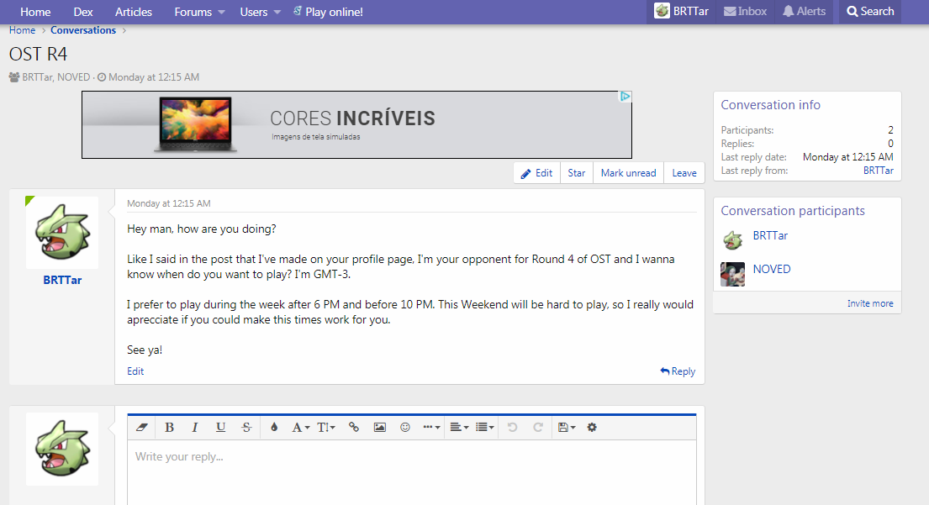Open the save draft dropdown
This screenshot has height=505, width=929.
coord(567,427)
